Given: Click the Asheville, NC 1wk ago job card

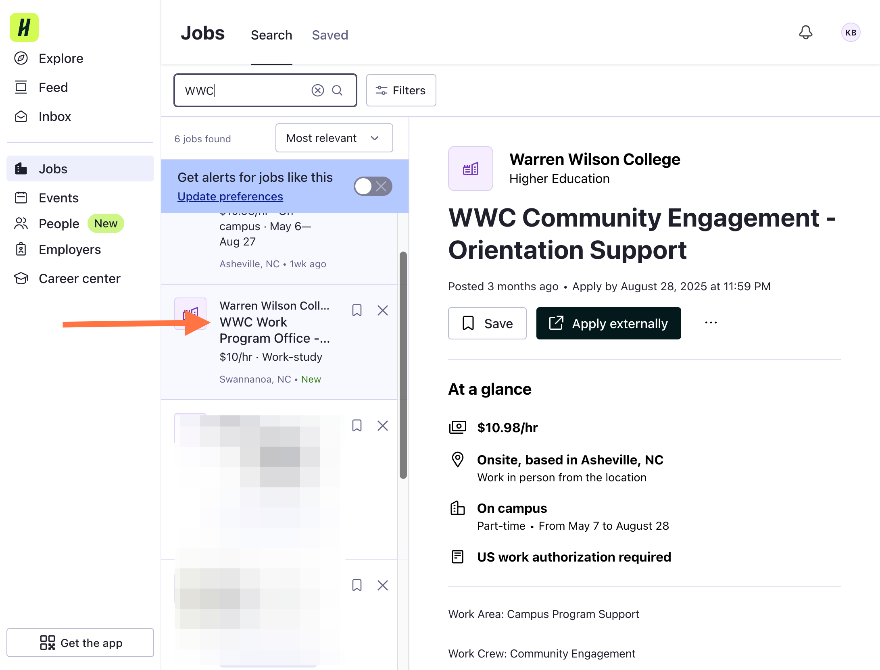Looking at the screenshot, I should coord(279,248).
